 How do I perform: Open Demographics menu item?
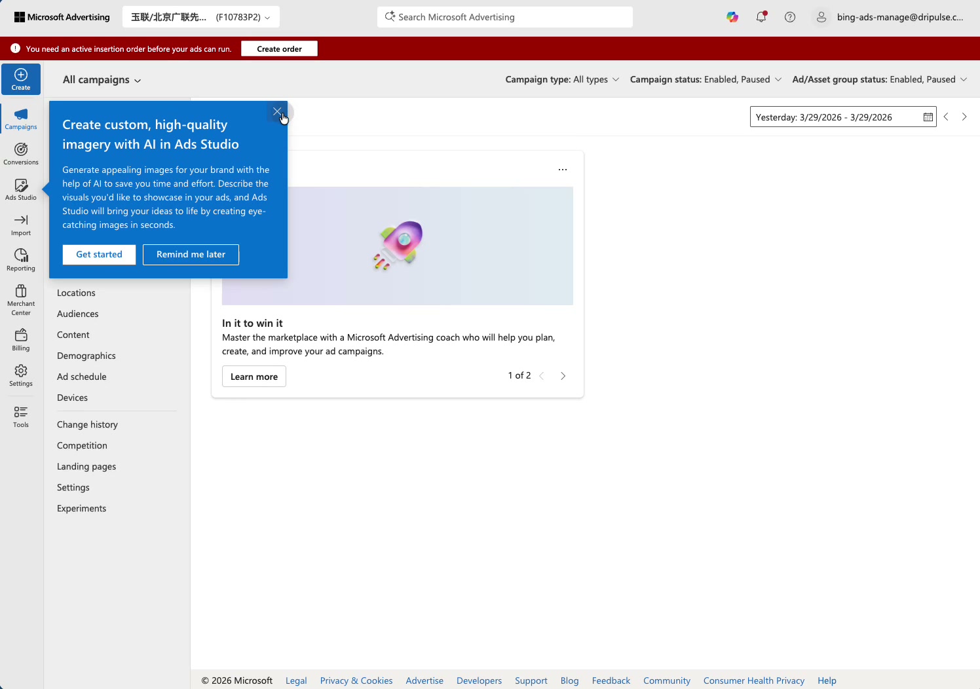tap(86, 356)
